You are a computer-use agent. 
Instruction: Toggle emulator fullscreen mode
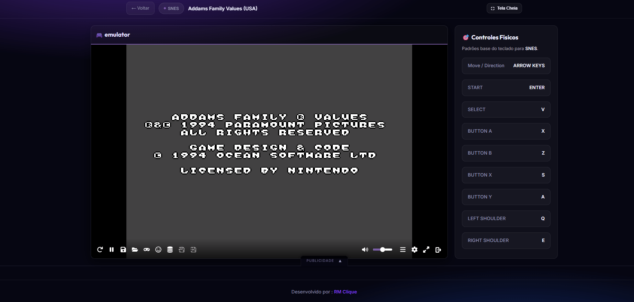click(426, 250)
